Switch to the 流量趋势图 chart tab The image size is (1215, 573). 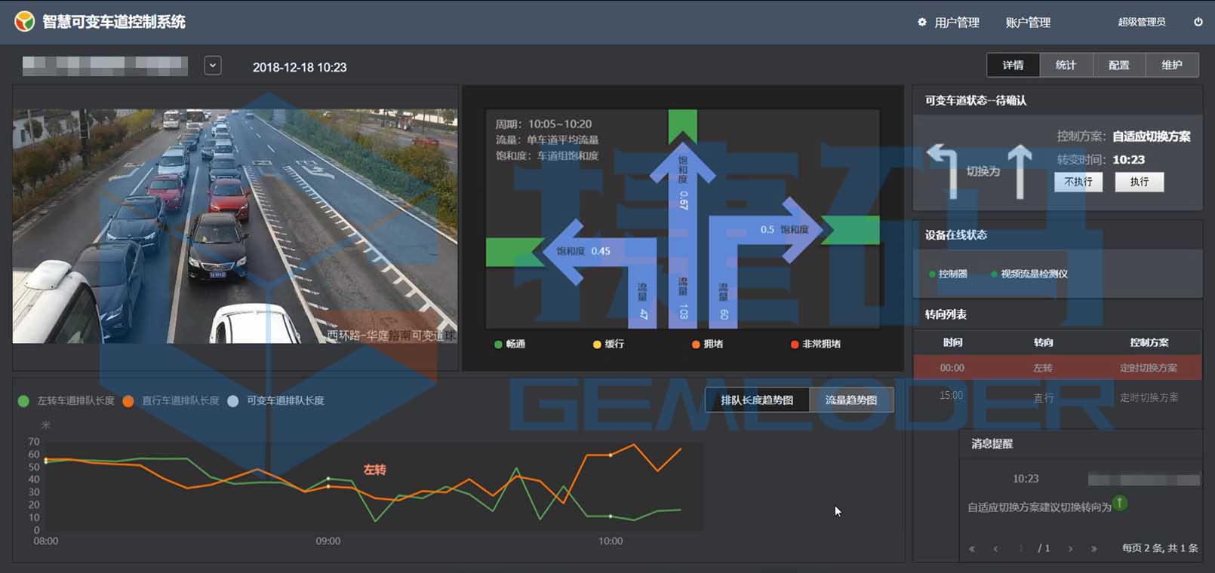click(x=850, y=400)
